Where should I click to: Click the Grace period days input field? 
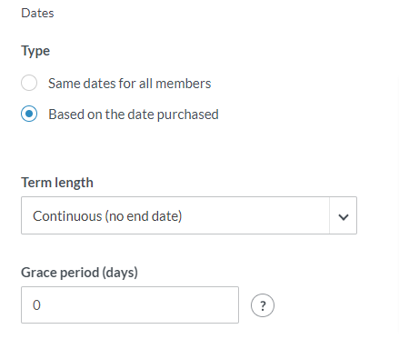tap(130, 304)
